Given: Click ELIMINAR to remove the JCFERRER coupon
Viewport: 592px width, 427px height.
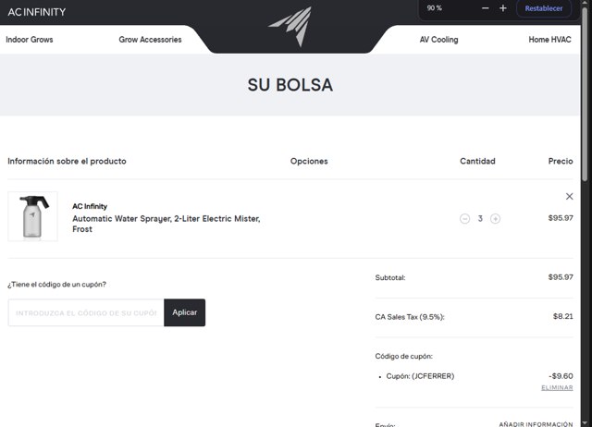Looking at the screenshot, I should tap(557, 387).
